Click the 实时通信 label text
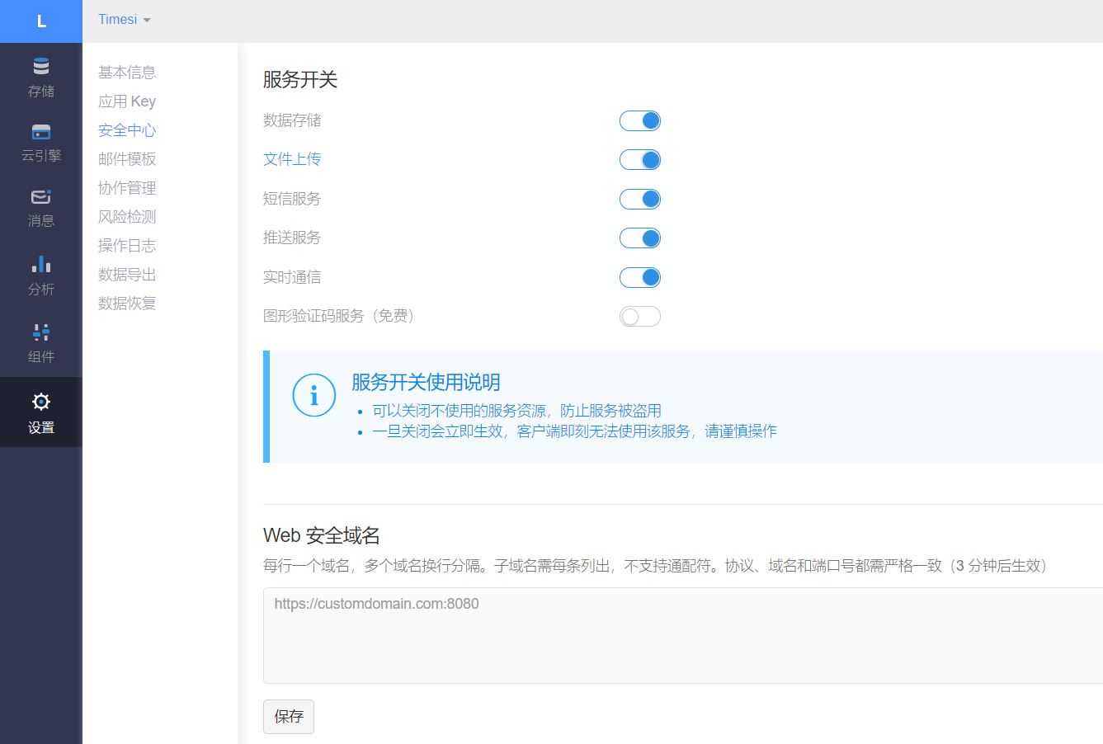 292,277
